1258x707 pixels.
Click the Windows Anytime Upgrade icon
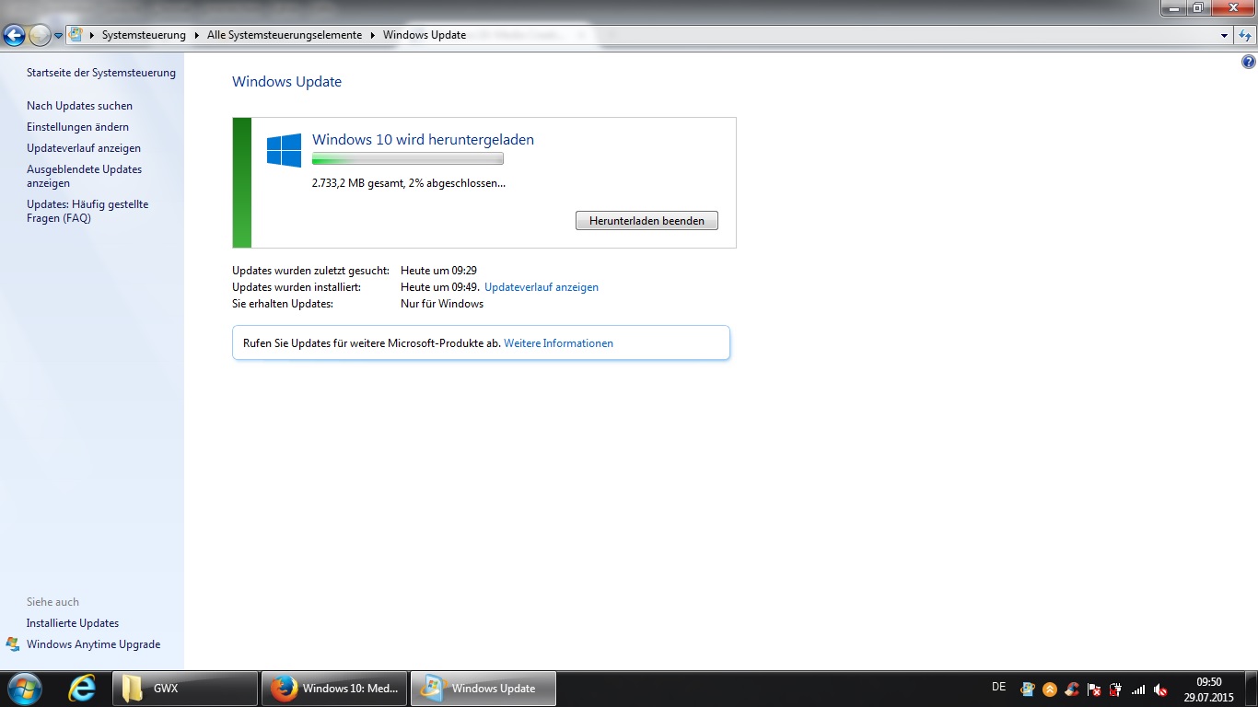click(x=13, y=644)
